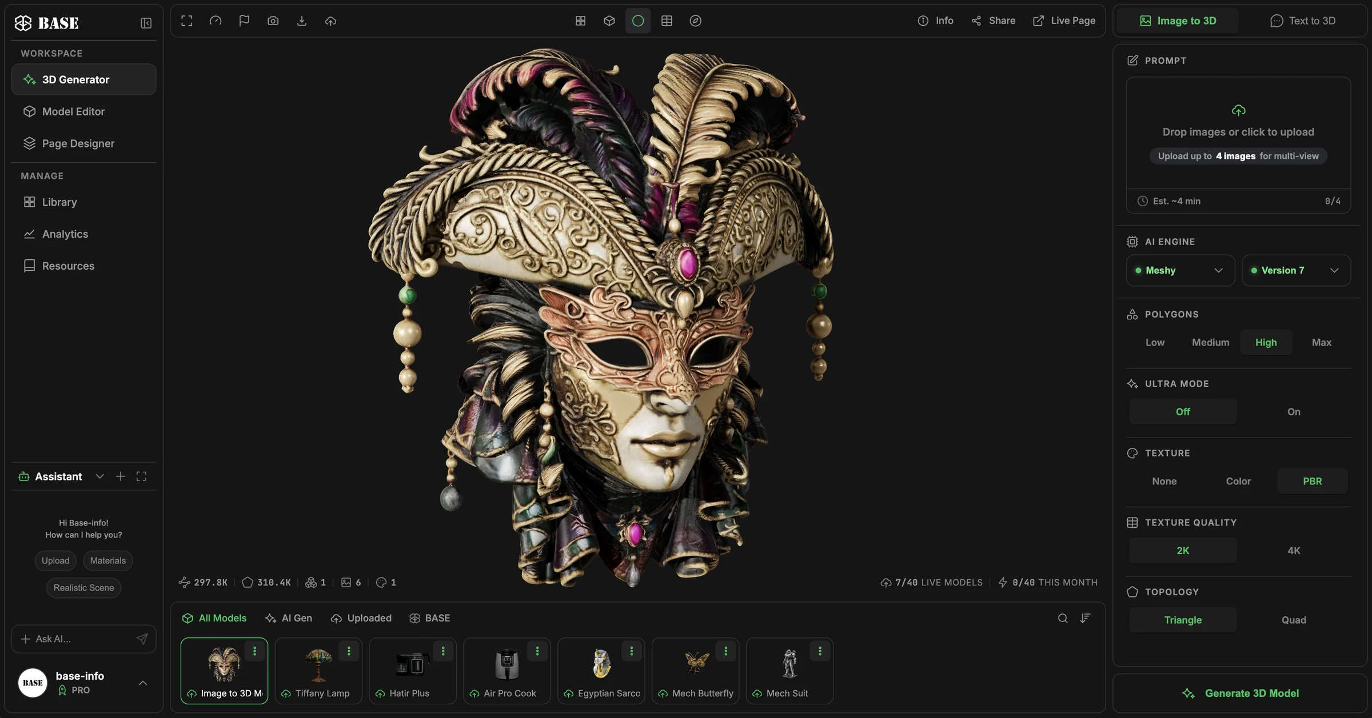Take a screenshot with camera icon
The width and height of the screenshot is (1372, 718).
(x=273, y=21)
